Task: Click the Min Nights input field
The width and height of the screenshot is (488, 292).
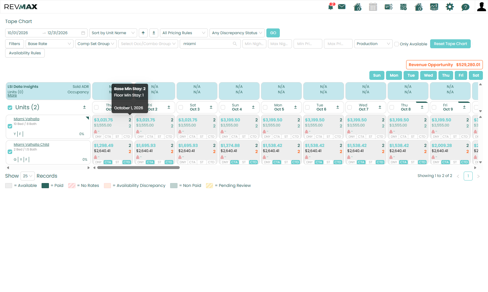Action: (x=254, y=44)
